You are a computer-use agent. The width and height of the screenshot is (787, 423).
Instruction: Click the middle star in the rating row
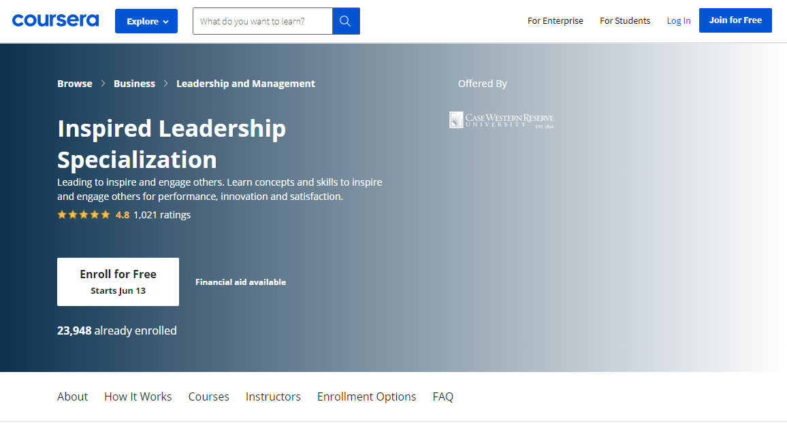pos(83,214)
